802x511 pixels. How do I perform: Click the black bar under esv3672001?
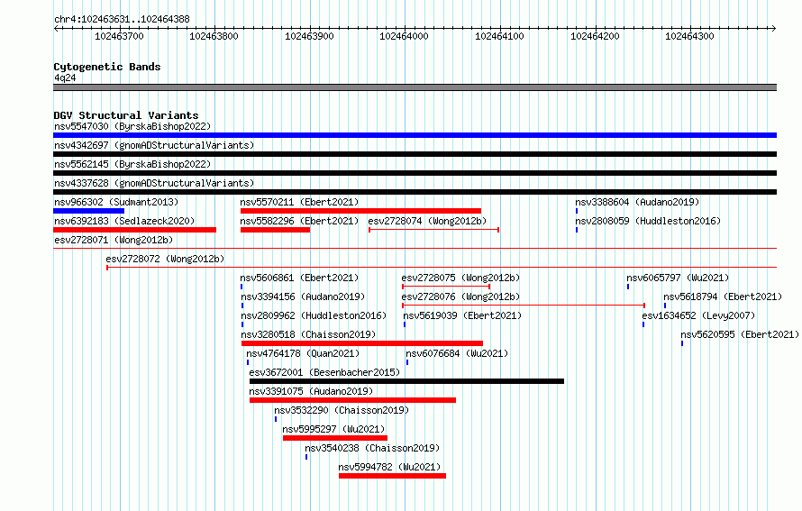(x=406, y=381)
